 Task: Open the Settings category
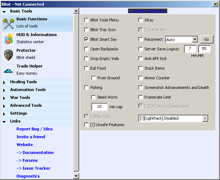(18, 113)
